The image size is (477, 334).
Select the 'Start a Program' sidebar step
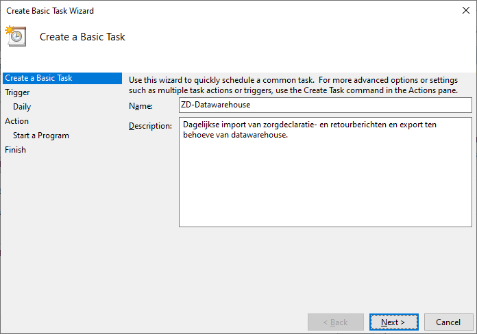point(41,136)
